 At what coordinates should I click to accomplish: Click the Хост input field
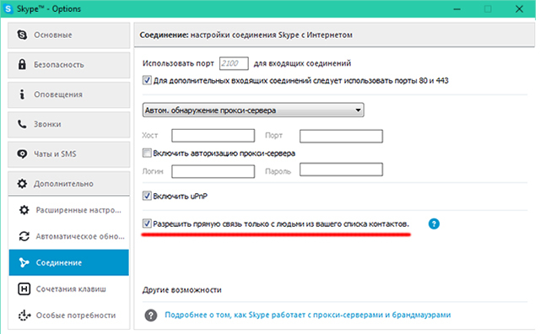click(x=213, y=136)
